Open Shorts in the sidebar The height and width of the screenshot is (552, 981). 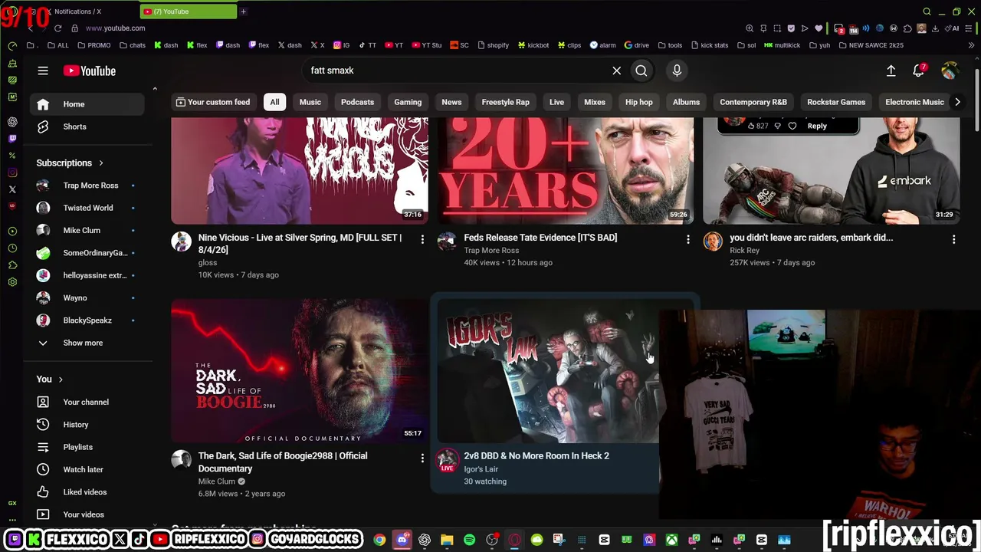click(87, 127)
